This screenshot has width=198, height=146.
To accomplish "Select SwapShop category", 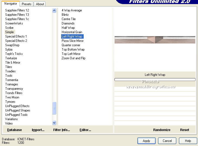I will coord(12,45).
